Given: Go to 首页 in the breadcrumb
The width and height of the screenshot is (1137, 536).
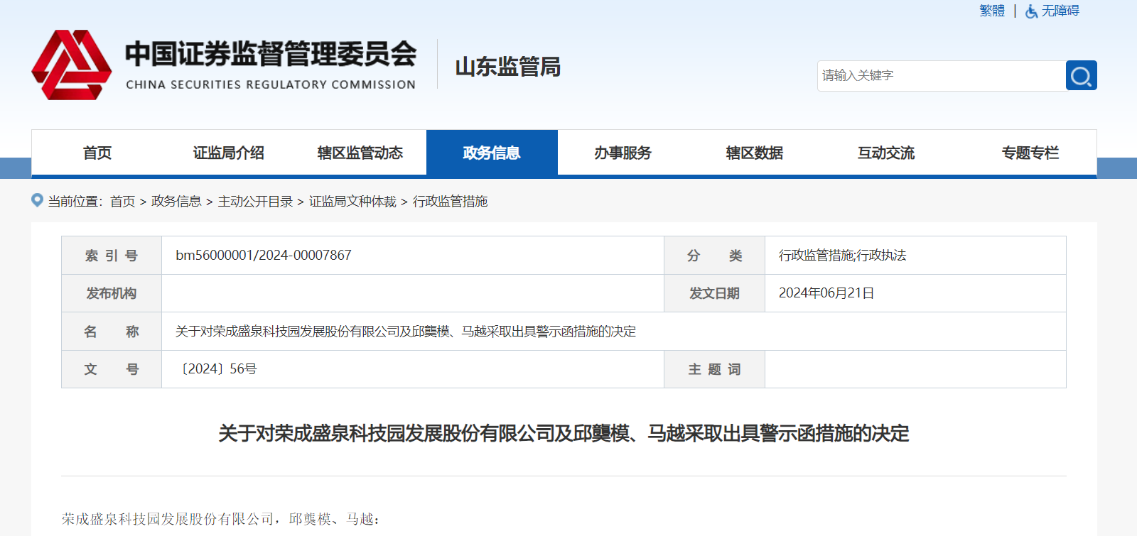Looking at the screenshot, I should pyautogui.click(x=122, y=202).
